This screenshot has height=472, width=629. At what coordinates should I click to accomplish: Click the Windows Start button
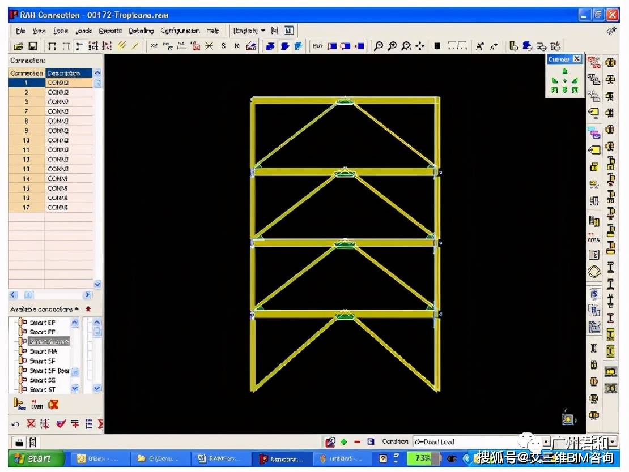point(33,458)
